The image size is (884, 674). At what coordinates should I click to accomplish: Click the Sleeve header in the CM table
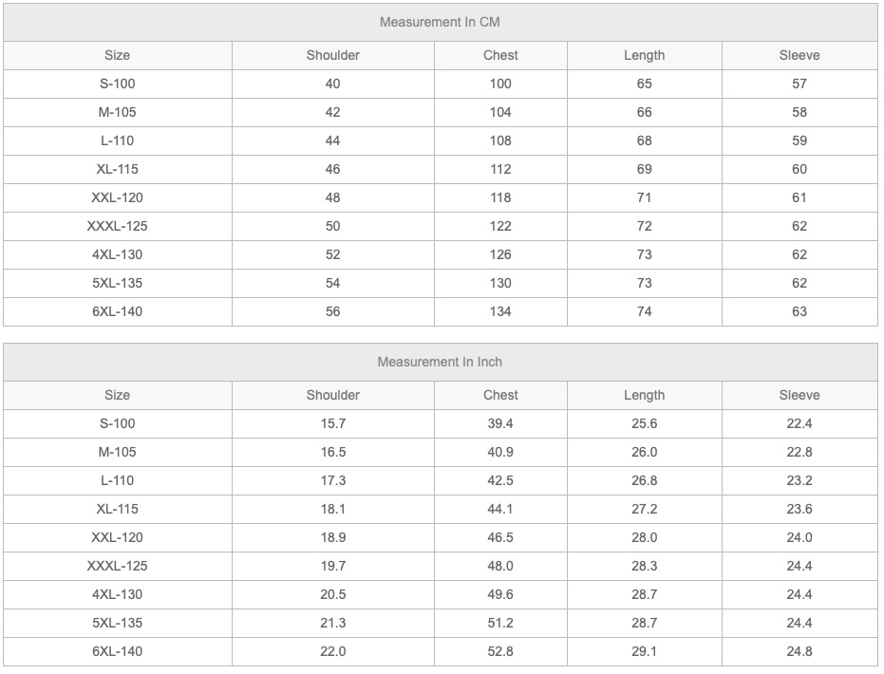[799, 55]
